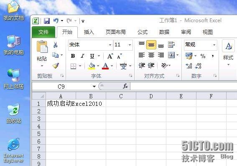Image resolution: width=237 pixels, height=166 pixels.
Task: Apply yellow fill color bucket
Action: click(92, 66)
